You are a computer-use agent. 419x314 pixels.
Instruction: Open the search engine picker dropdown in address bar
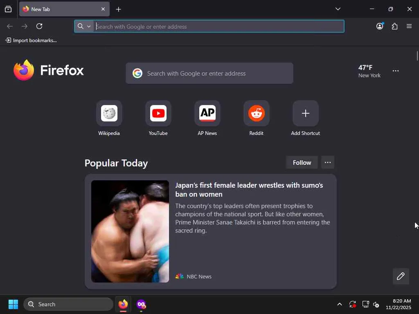tap(84, 27)
